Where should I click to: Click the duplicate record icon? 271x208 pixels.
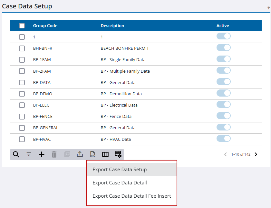click(67, 154)
